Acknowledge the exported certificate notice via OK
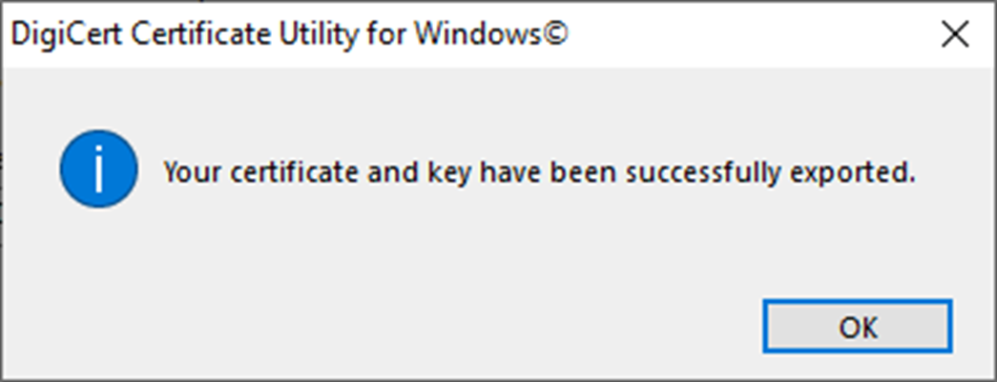 857,326
